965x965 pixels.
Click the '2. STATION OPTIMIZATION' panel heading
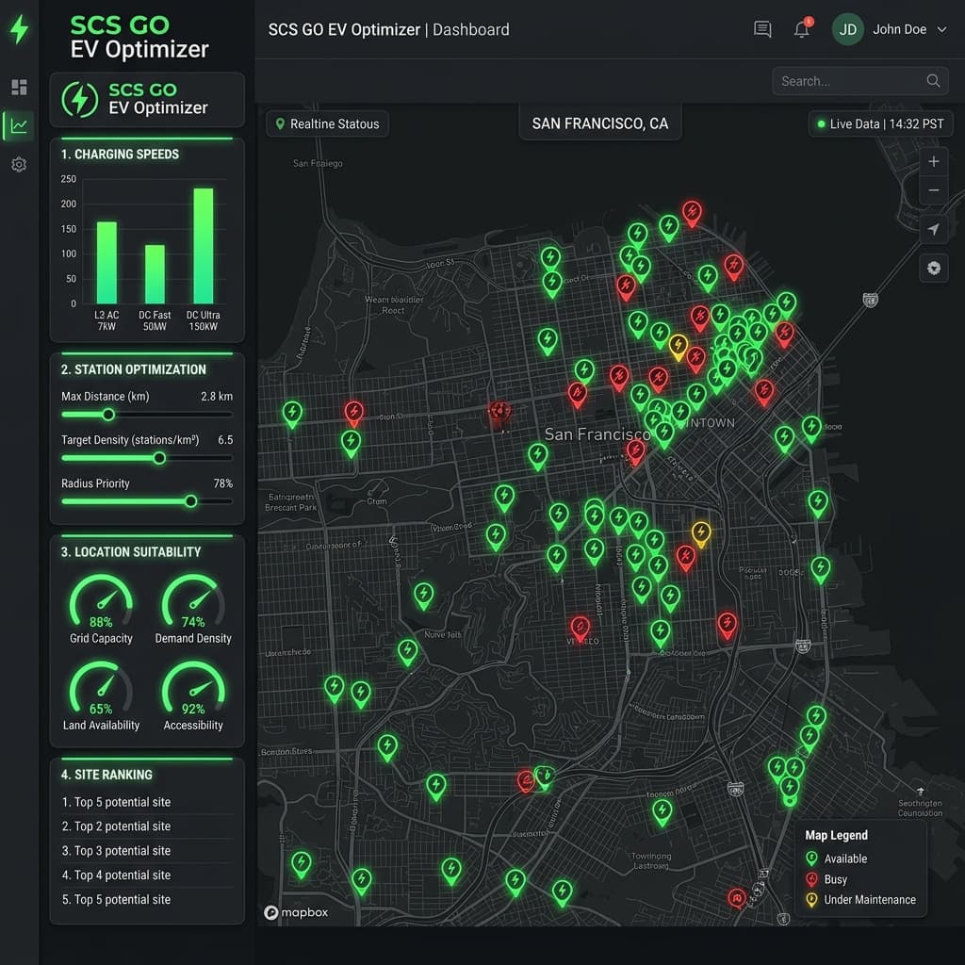134,369
